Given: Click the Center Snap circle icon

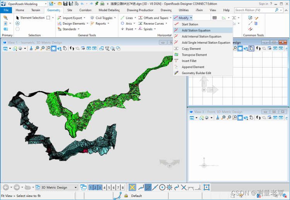Looking at the screenshot, I should (162, 187).
